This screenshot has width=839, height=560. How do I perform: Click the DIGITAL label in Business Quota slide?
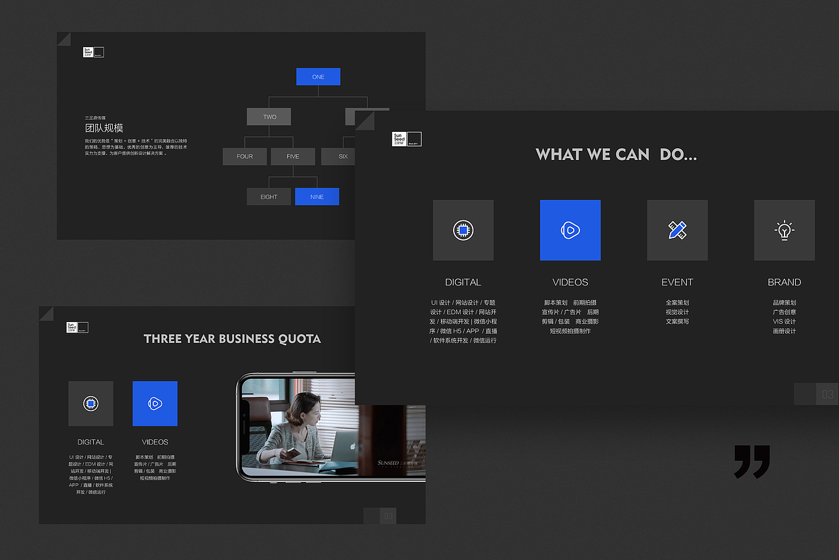pos(90,442)
